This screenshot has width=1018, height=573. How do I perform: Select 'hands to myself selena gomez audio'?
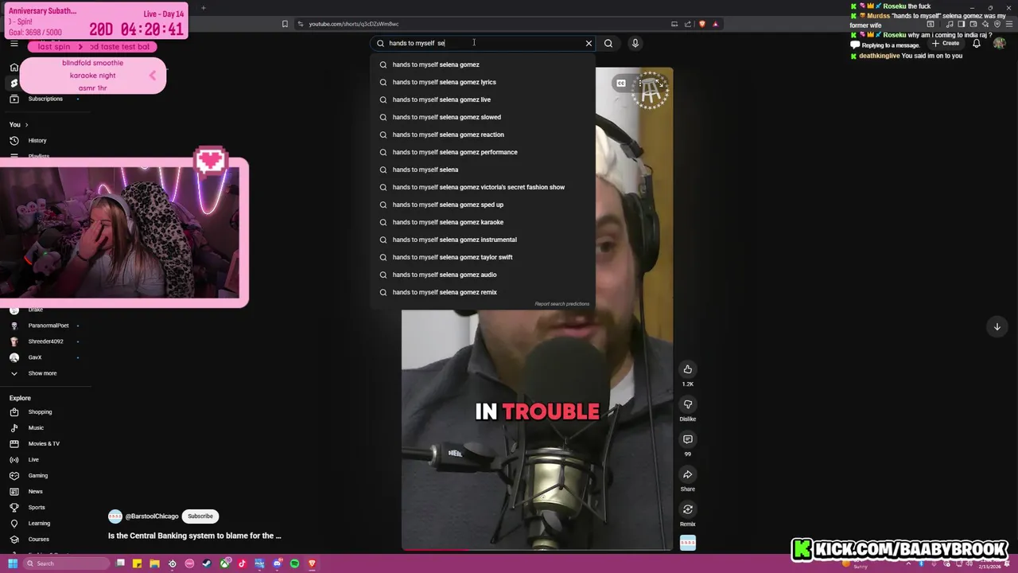pos(483,275)
